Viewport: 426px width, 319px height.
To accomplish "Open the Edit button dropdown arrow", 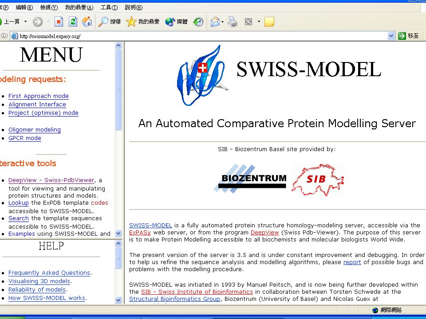I will tap(259, 21).
